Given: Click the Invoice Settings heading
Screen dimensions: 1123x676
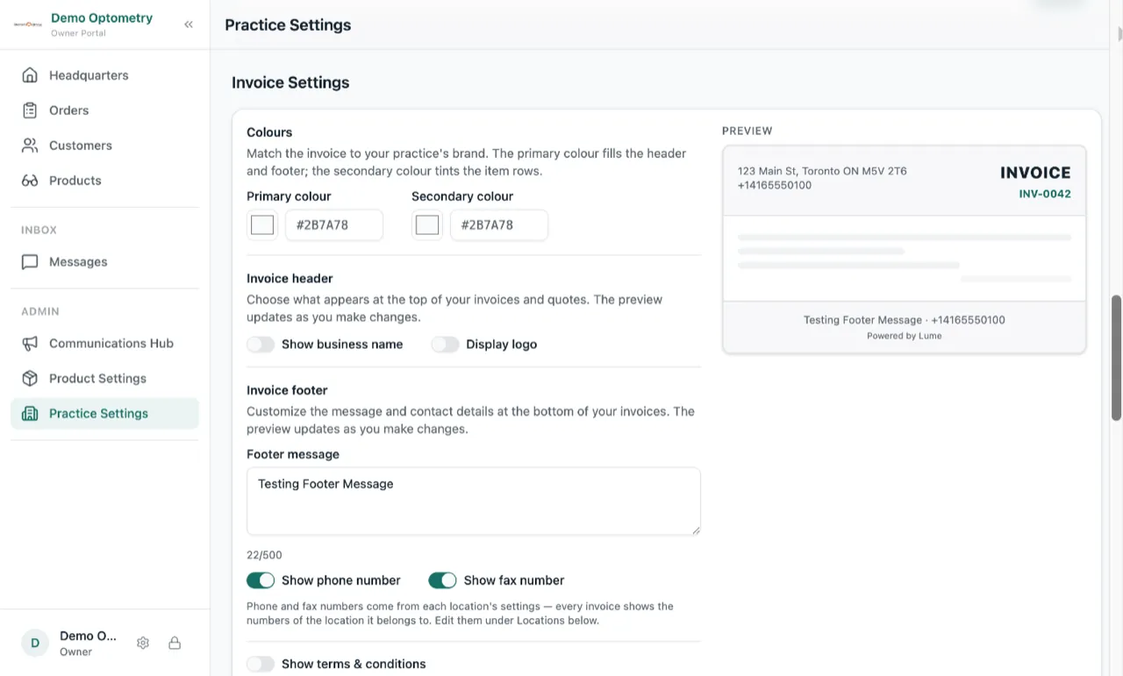Looking at the screenshot, I should tap(290, 82).
